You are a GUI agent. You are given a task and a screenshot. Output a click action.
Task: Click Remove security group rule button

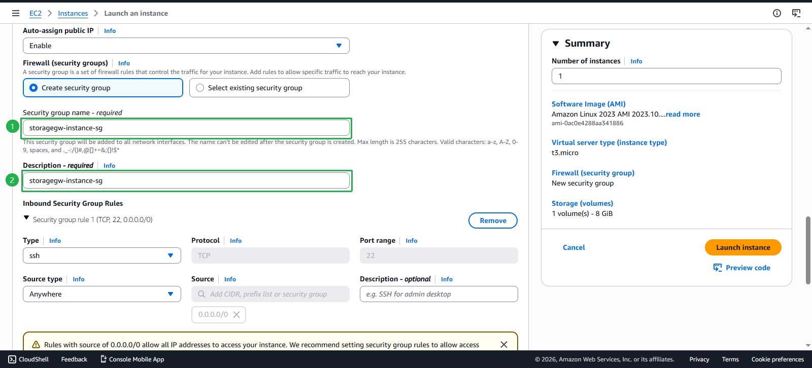click(493, 220)
